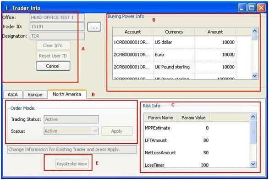Click Risk Info scrollbar thumb
Screen dimensions: 269x180
(x=253, y=132)
